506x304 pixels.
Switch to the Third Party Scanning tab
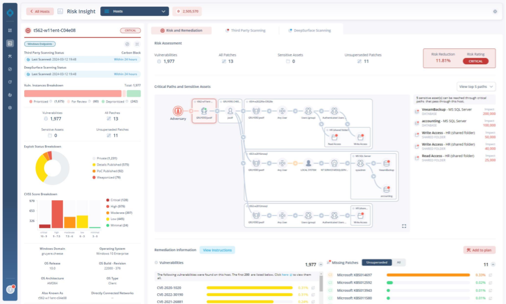point(245,30)
